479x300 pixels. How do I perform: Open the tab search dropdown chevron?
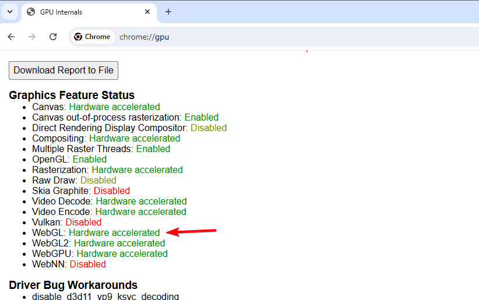coord(10,12)
